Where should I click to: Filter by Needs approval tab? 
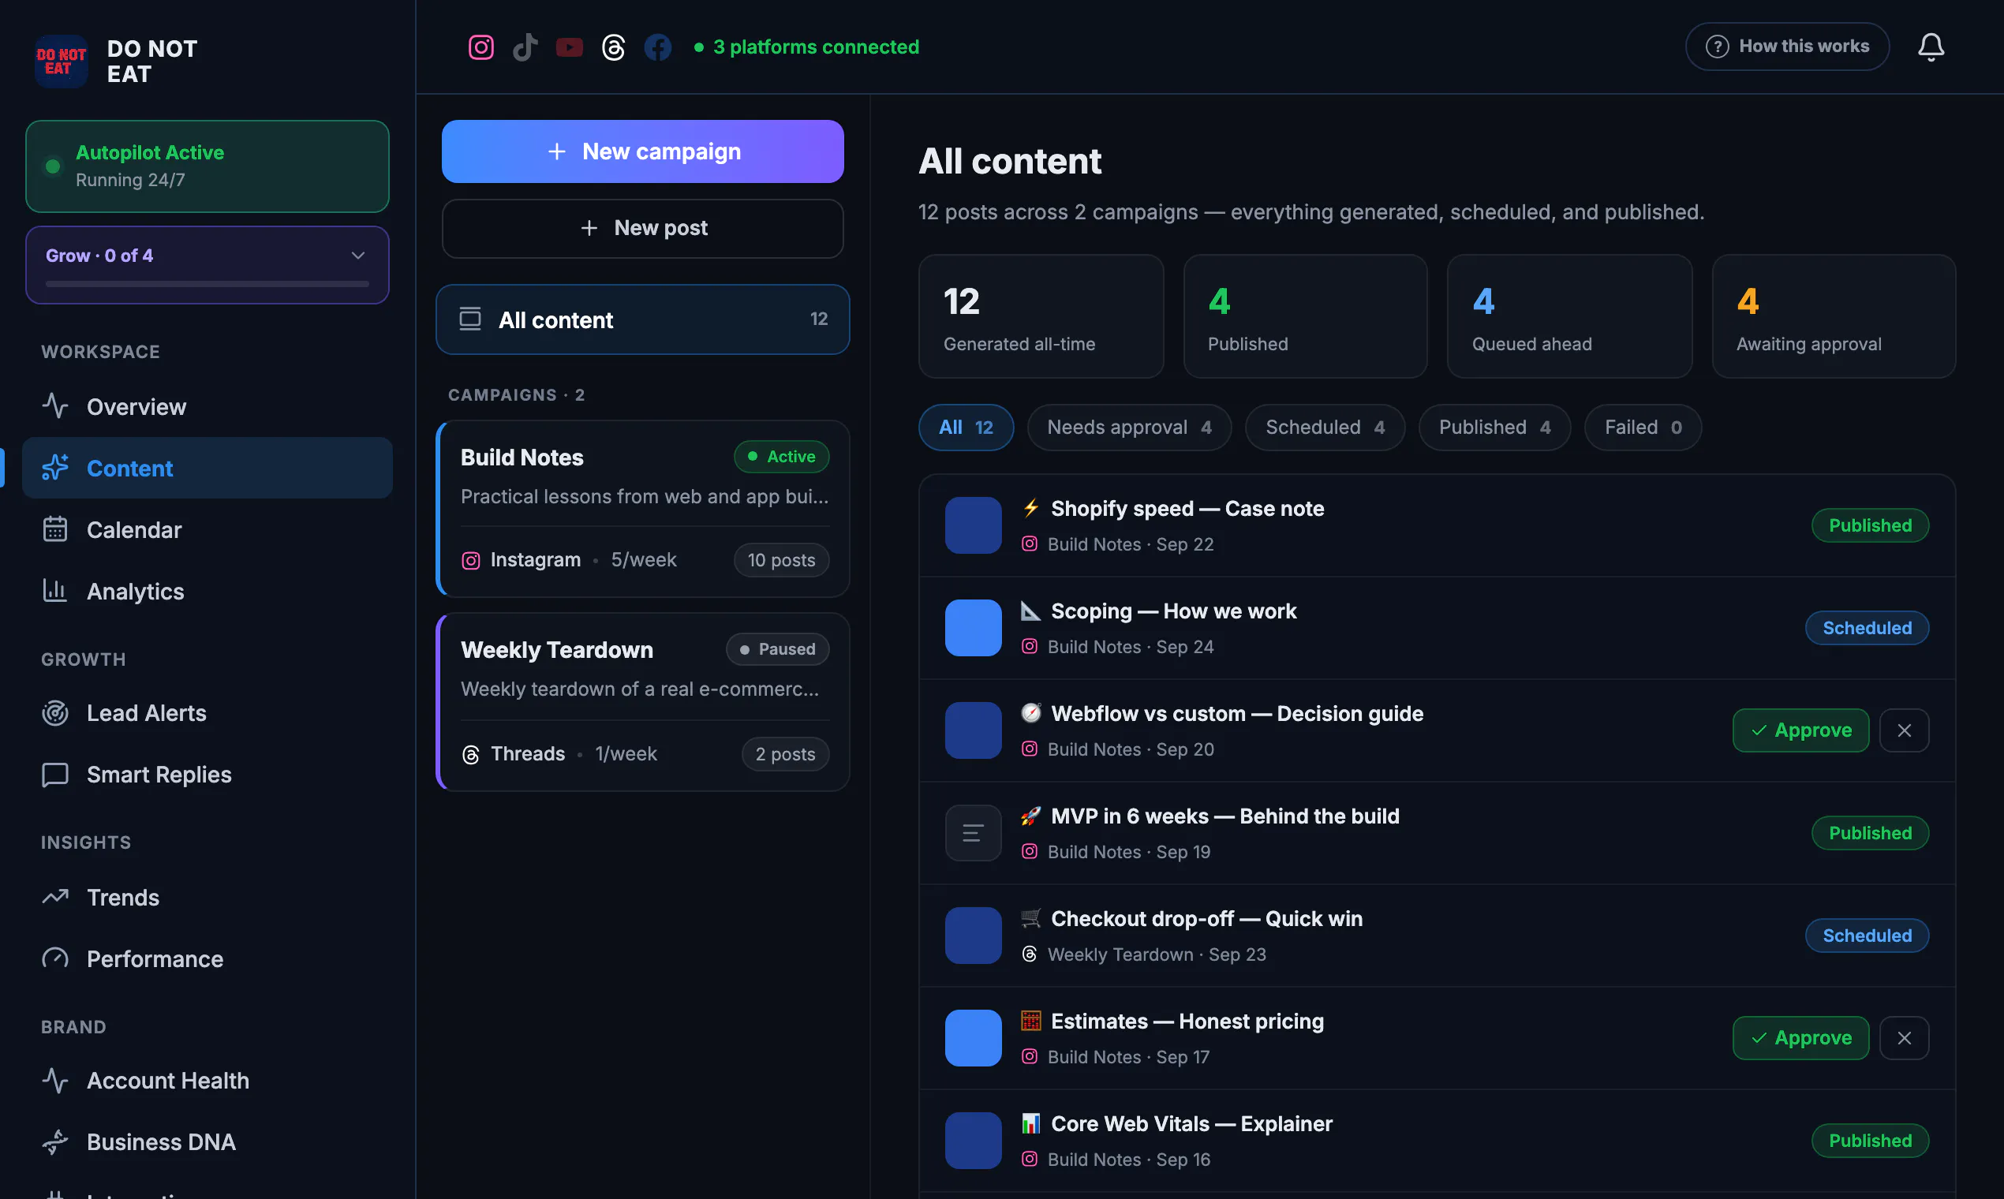tap(1129, 428)
